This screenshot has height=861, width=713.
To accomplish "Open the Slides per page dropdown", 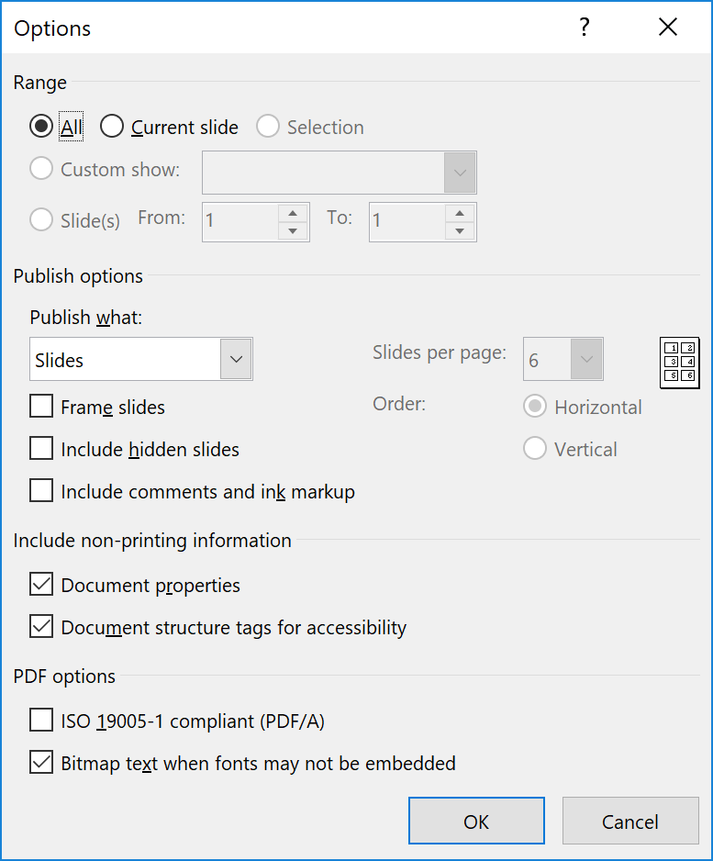I will pyautogui.click(x=586, y=360).
